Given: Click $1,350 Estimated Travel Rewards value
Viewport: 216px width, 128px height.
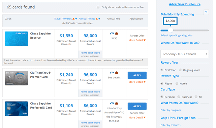Looking at the screenshot, I should coord(66,36).
